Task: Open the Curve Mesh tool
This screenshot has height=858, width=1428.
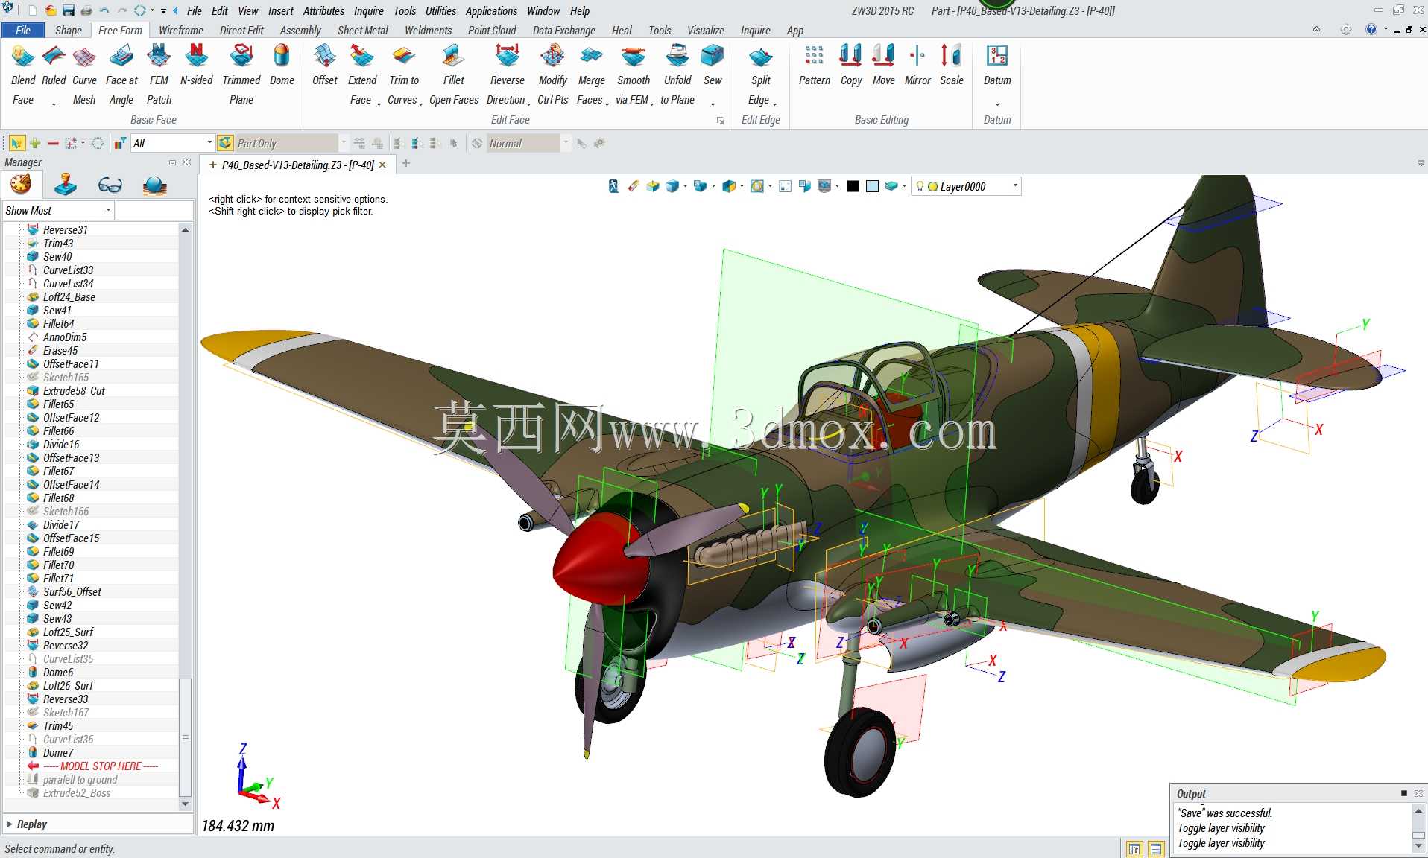Action: point(84,74)
